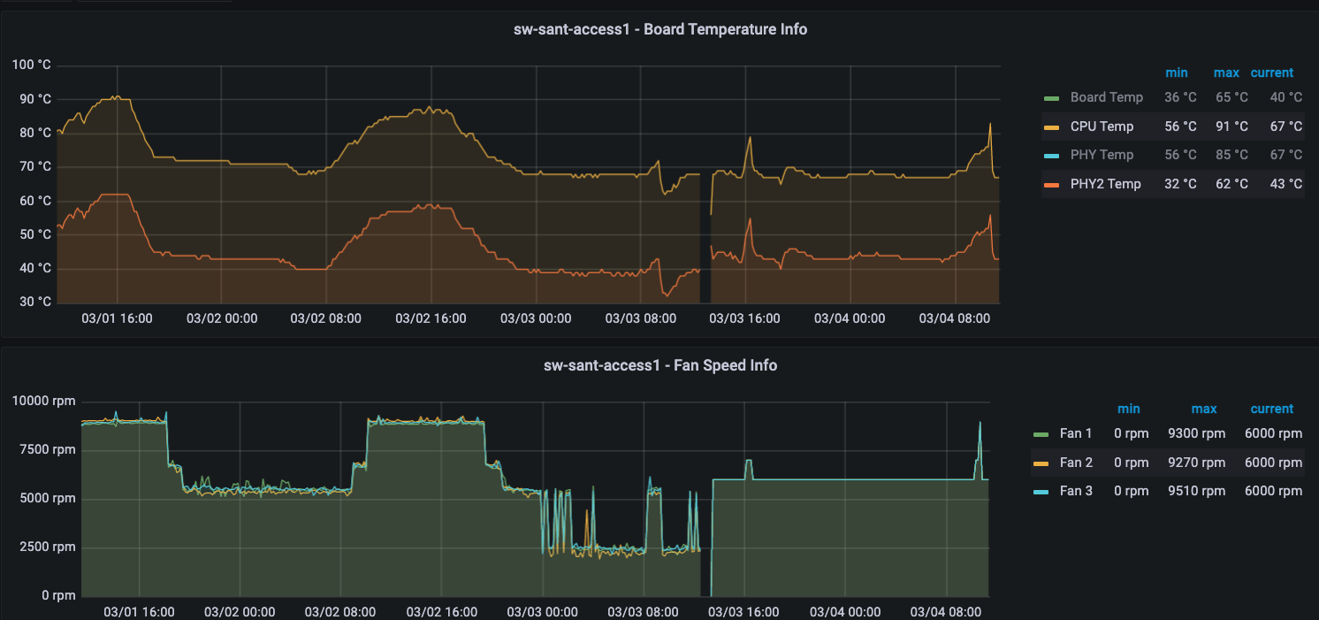The height and width of the screenshot is (620, 1319).
Task: Change the Fan 3 series color swatch
Action: coord(1041,491)
